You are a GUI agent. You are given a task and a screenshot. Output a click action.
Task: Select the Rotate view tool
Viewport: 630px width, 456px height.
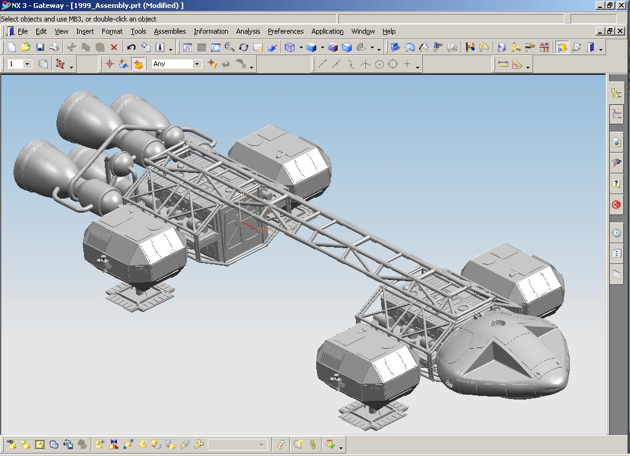click(x=243, y=47)
